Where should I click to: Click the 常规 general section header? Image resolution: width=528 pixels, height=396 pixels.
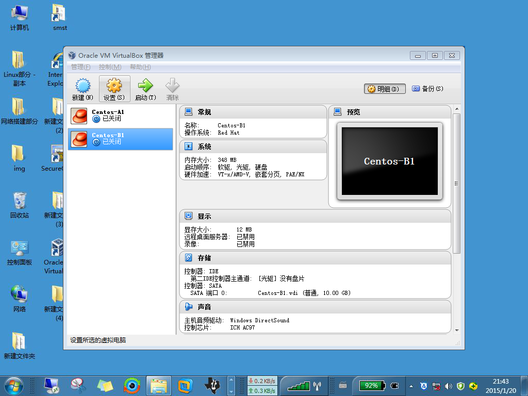[253, 112]
